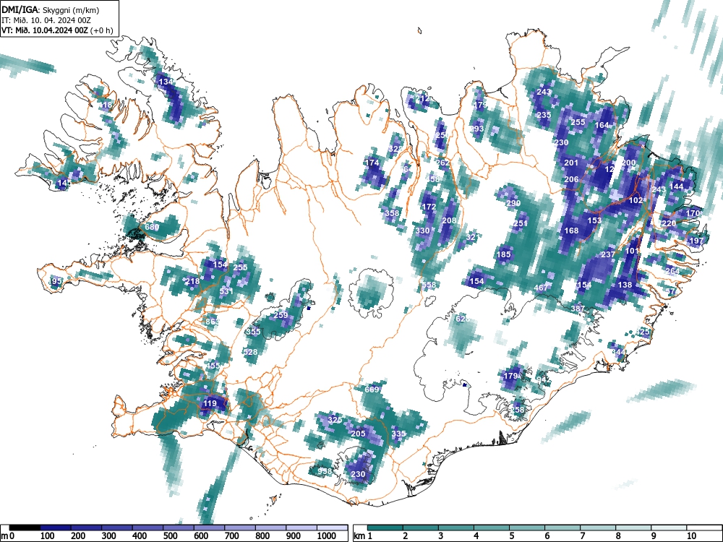Click the '355' visibility value on the map
The image size is (723, 542).
pos(253,332)
